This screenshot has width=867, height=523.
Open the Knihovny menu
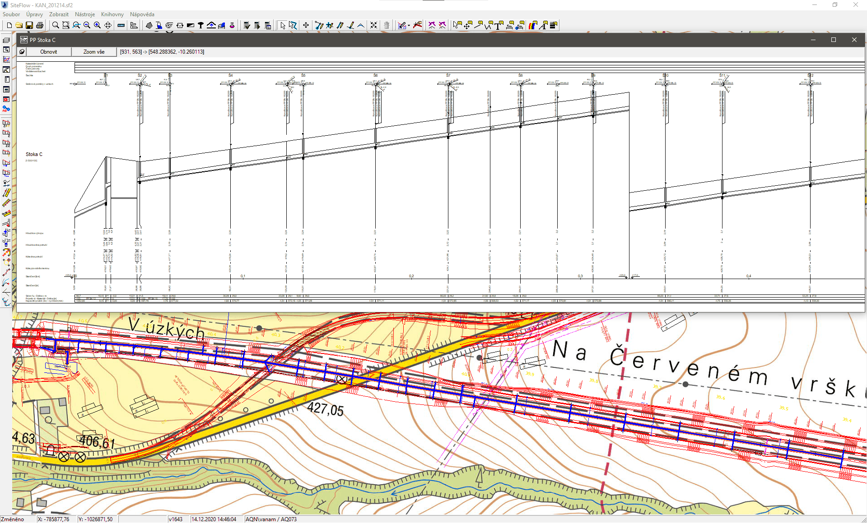click(112, 14)
